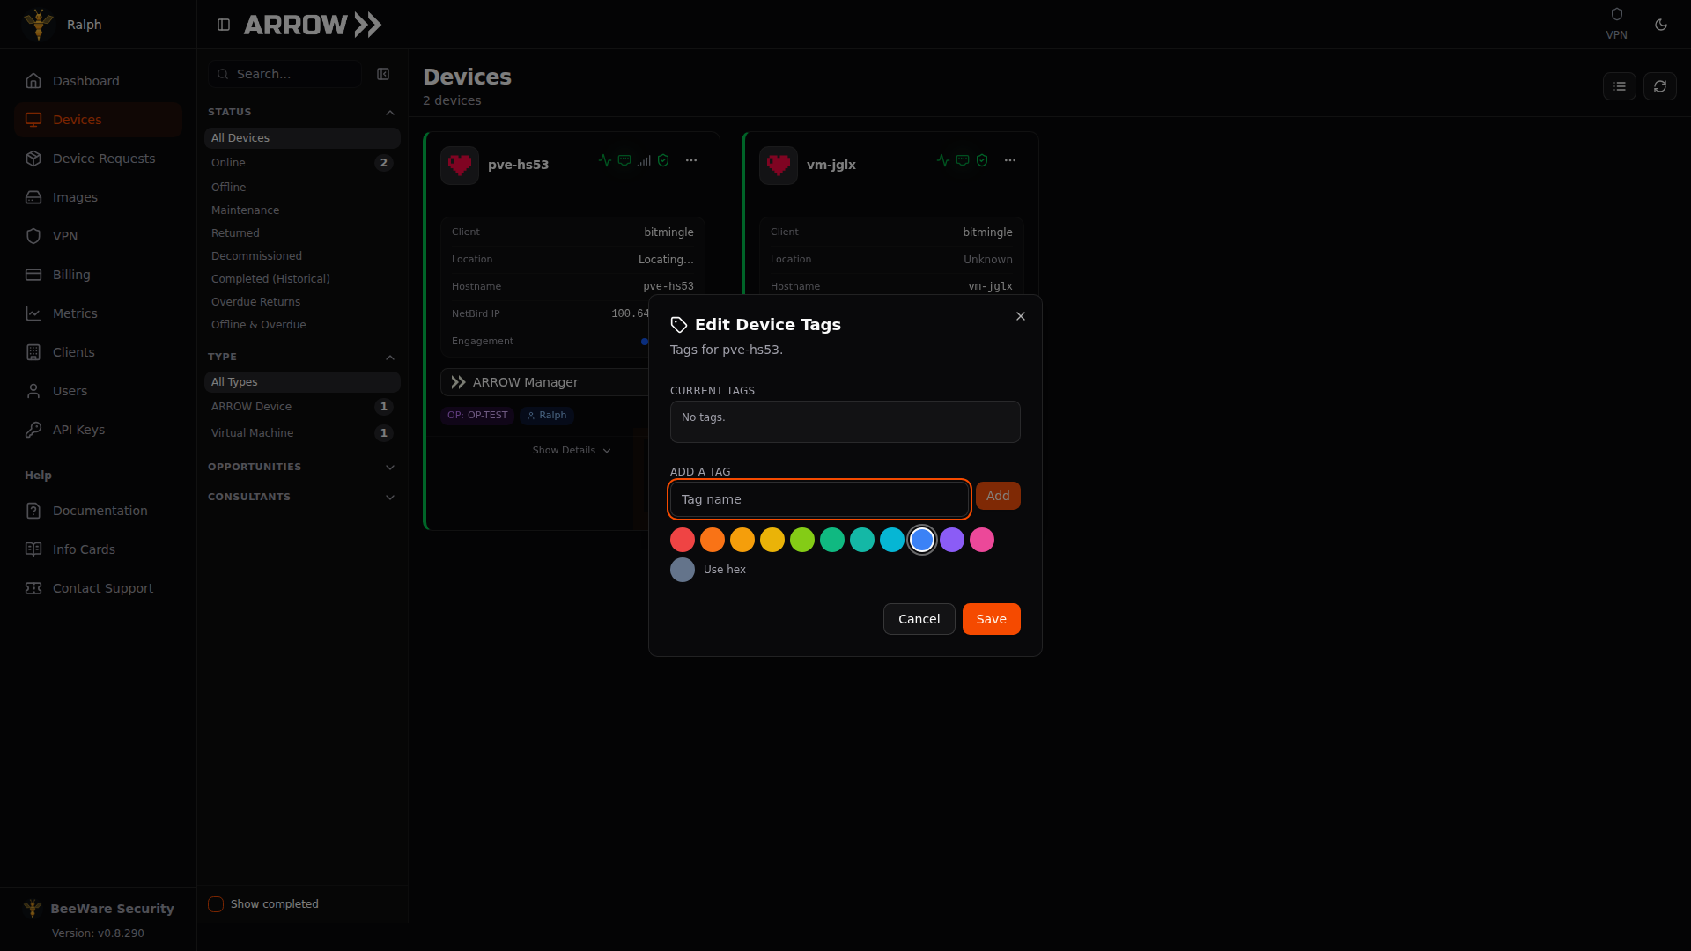Viewport: 1691px width, 951px height.
Task: Filter by Online status
Action: click(x=302, y=163)
